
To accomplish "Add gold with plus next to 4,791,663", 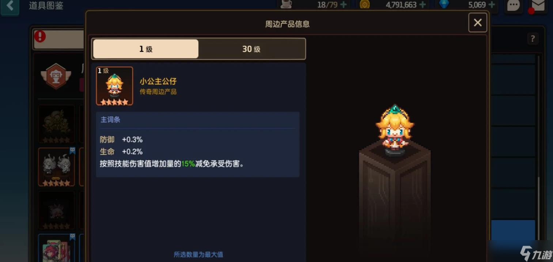I will point(423,5).
